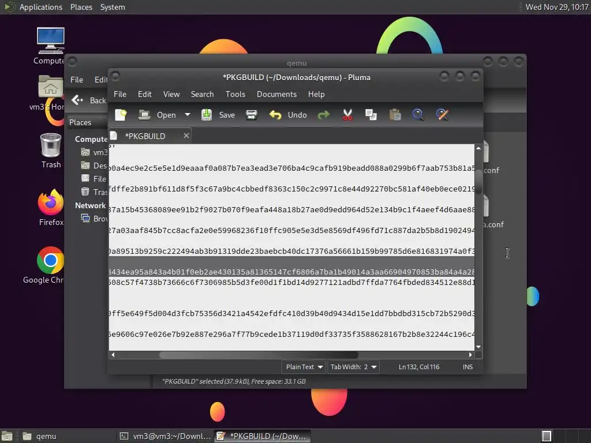The height and width of the screenshot is (443, 591).
Task: Open the Pluma Edit menu
Action: [144, 94]
